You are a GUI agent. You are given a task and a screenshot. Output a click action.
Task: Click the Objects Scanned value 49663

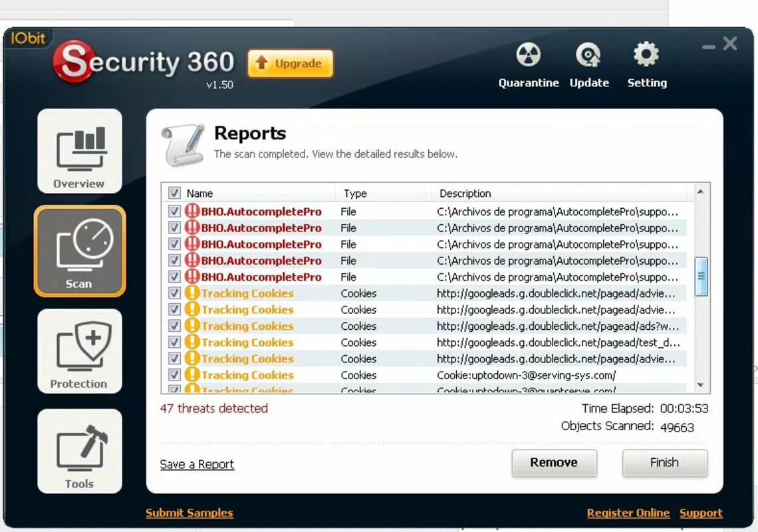coord(677,427)
